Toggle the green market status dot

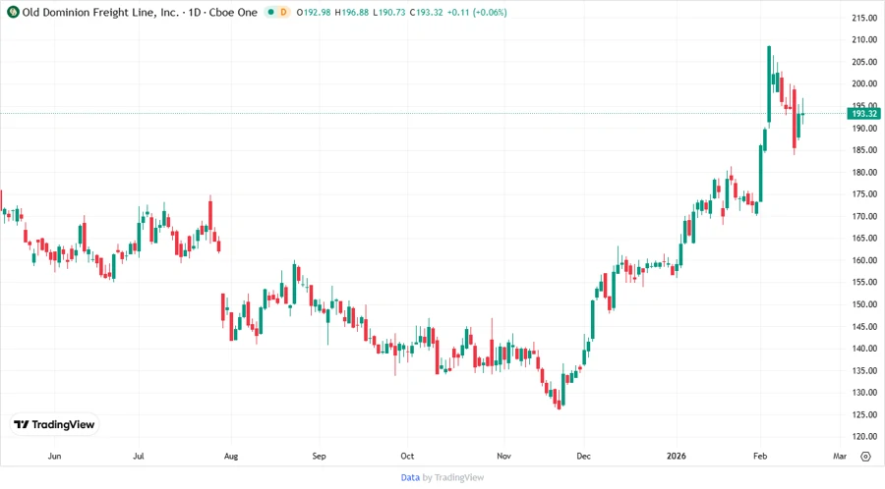[x=271, y=12]
